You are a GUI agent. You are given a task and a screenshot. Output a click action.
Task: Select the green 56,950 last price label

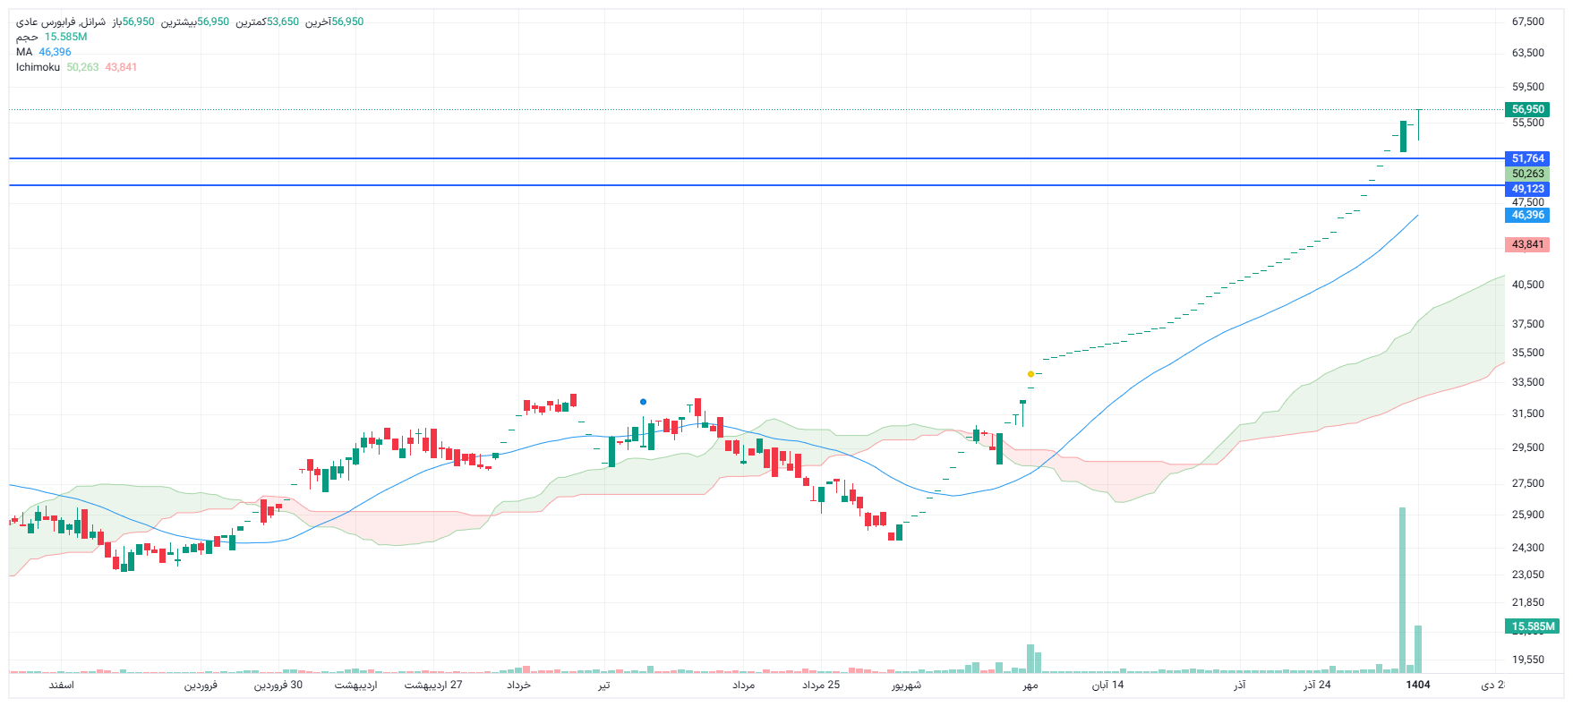(1527, 109)
